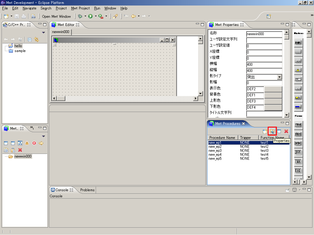The height and width of the screenshot is (235, 314).
Task: Open the C/C++ Projects view menu triangle
Action: (44, 32)
